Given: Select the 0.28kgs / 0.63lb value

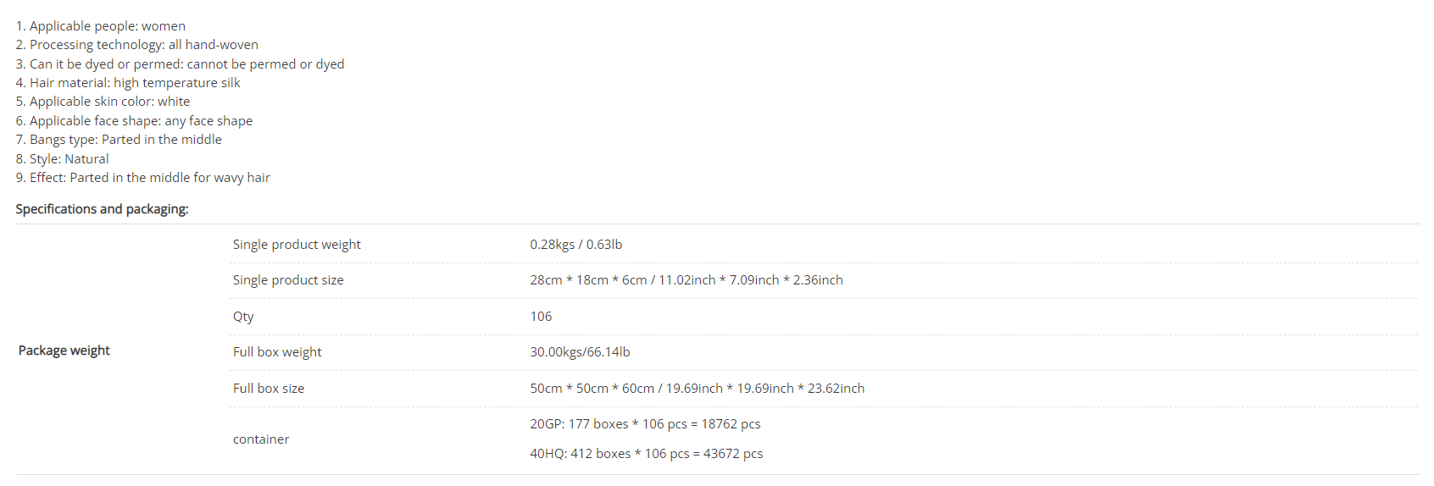Looking at the screenshot, I should 576,245.
